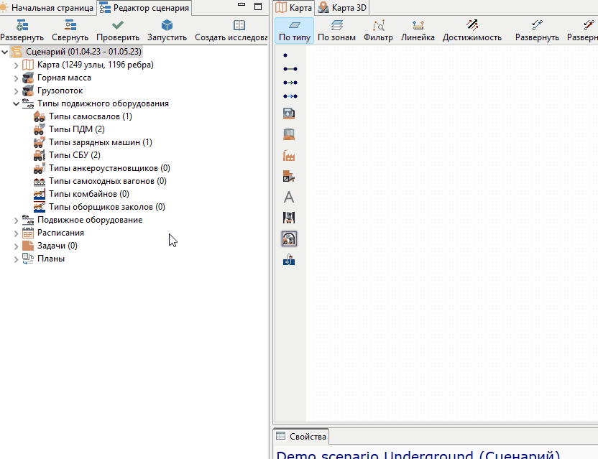Screen dimensions: 598x459
Task: Expand the Расписания tree node
Action: point(16,233)
